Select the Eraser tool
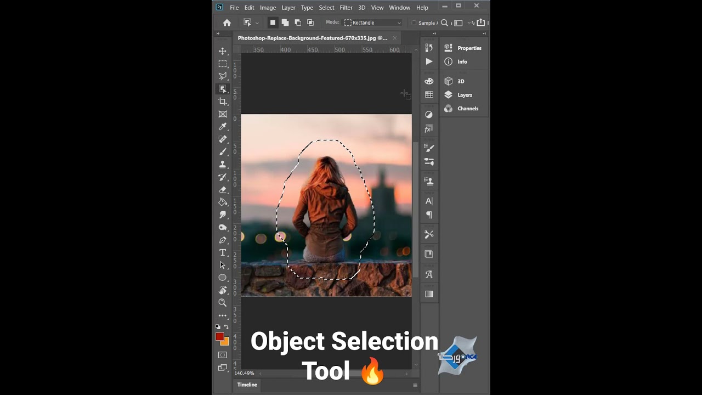Image resolution: width=702 pixels, height=395 pixels. [x=223, y=189]
